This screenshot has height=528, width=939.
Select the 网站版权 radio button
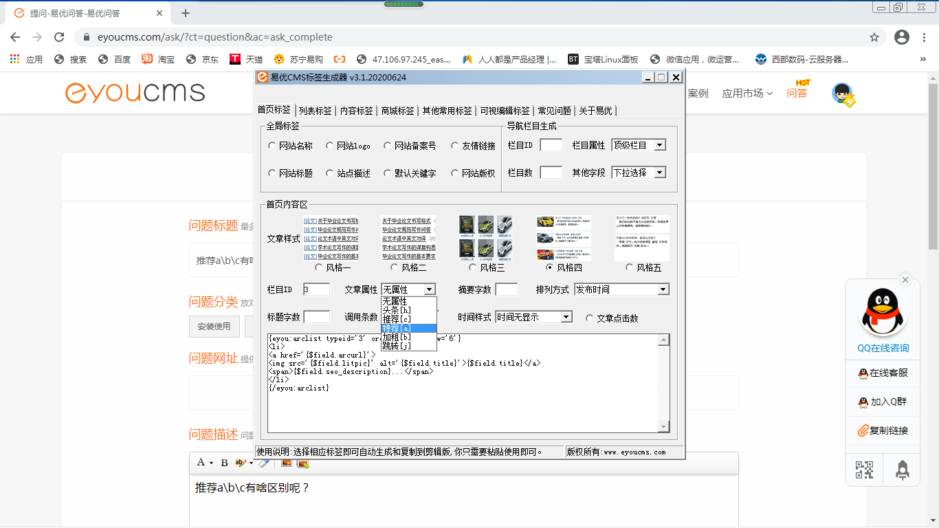click(455, 173)
